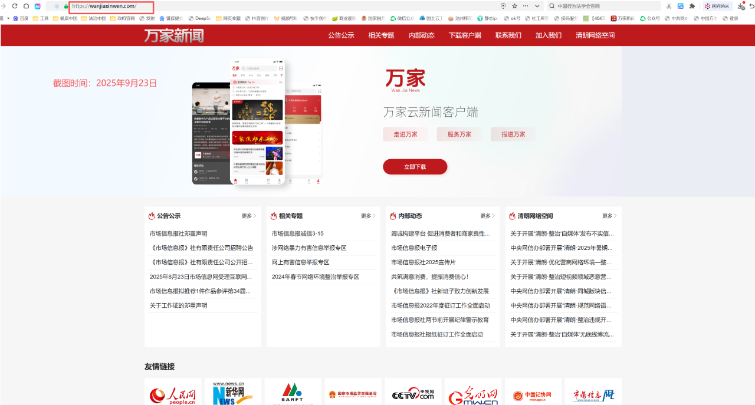Open the 网页收藏 bookmarks folder
Screen dimensions: 755x405
[228, 18]
